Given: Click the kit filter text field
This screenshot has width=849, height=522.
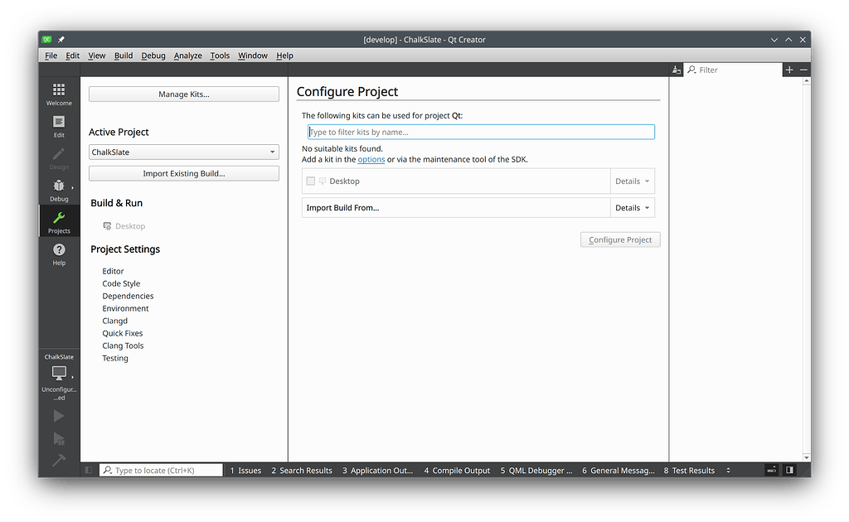Looking at the screenshot, I should point(481,132).
